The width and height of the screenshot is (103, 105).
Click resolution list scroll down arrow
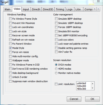tap(93, 88)
